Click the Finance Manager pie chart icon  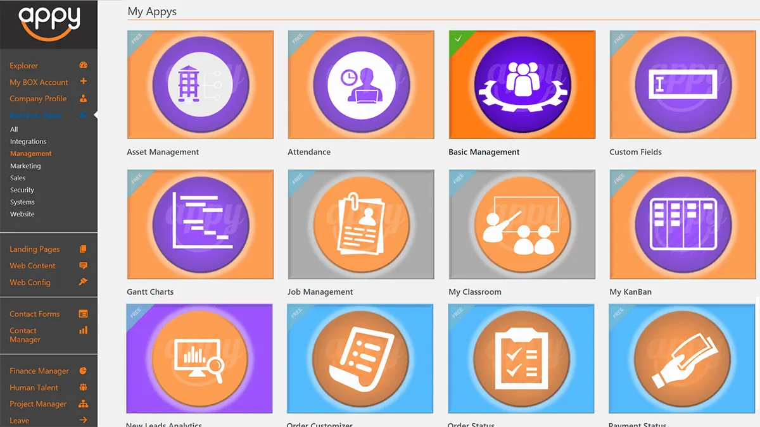coord(83,371)
